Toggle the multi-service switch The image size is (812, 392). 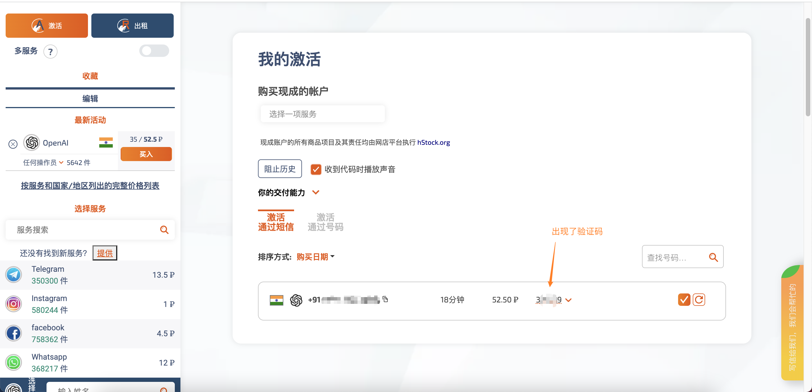coord(154,51)
